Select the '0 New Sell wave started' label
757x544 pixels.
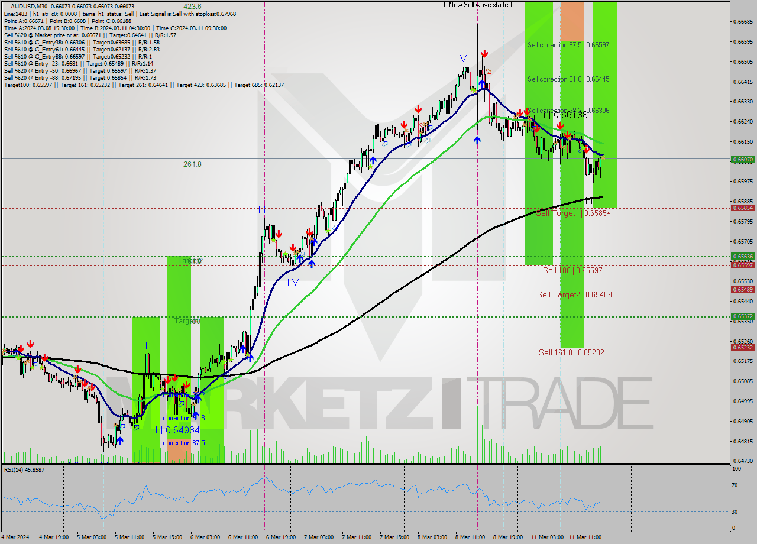pos(478,5)
